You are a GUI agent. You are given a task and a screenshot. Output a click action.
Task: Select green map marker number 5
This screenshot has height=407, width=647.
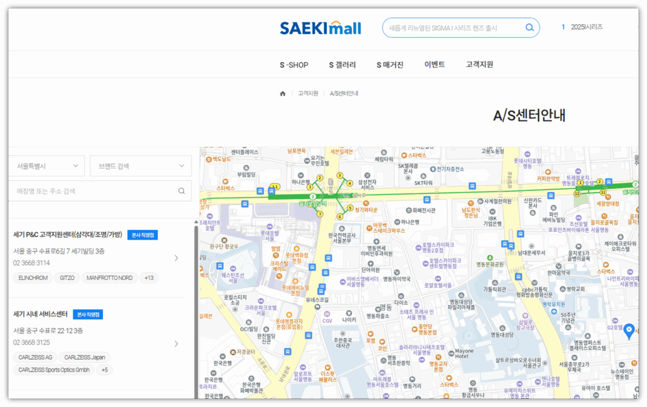click(x=349, y=208)
